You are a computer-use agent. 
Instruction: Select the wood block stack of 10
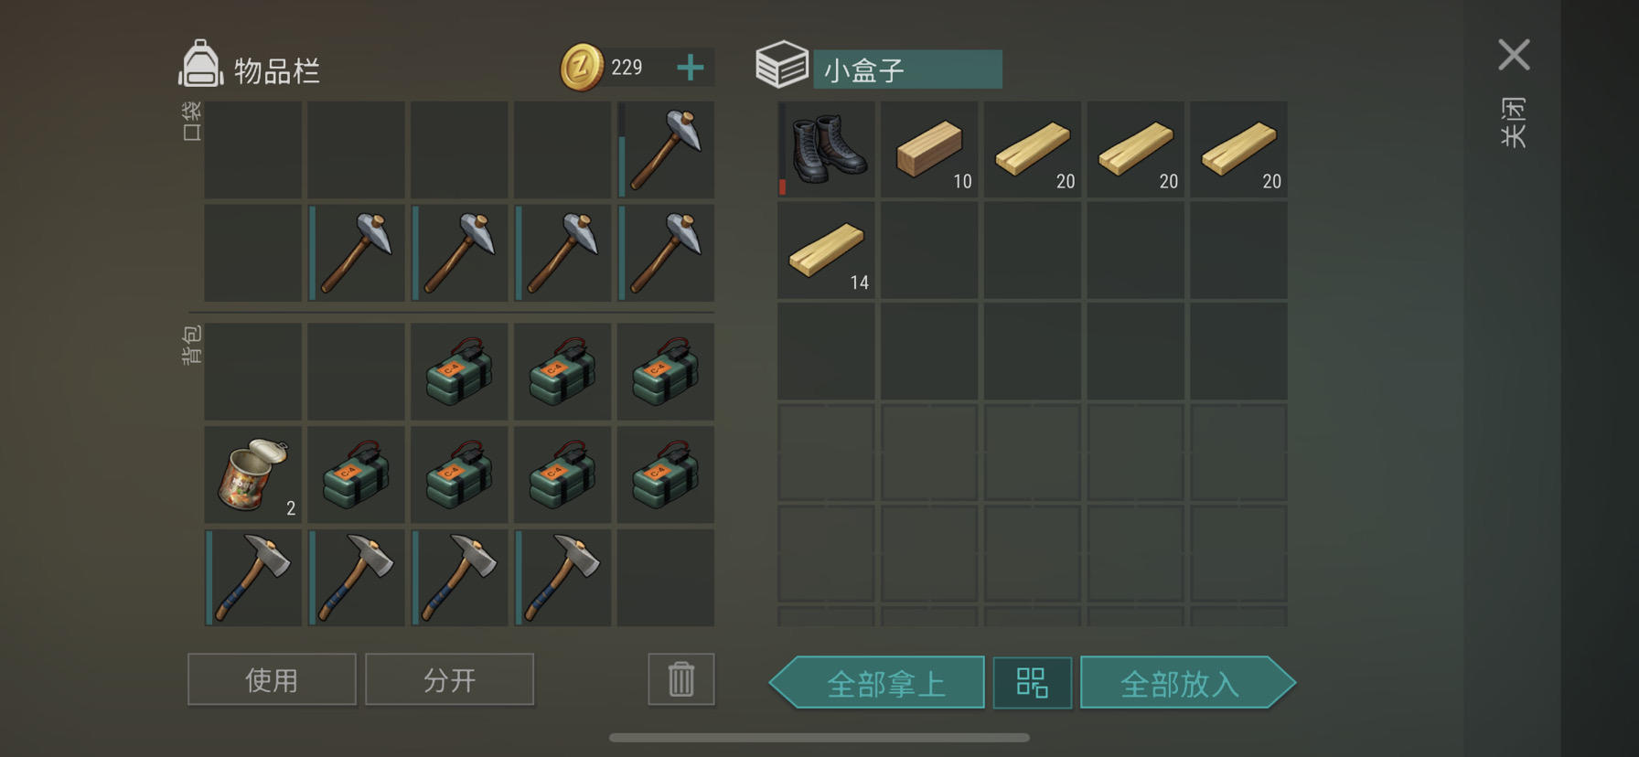point(929,149)
